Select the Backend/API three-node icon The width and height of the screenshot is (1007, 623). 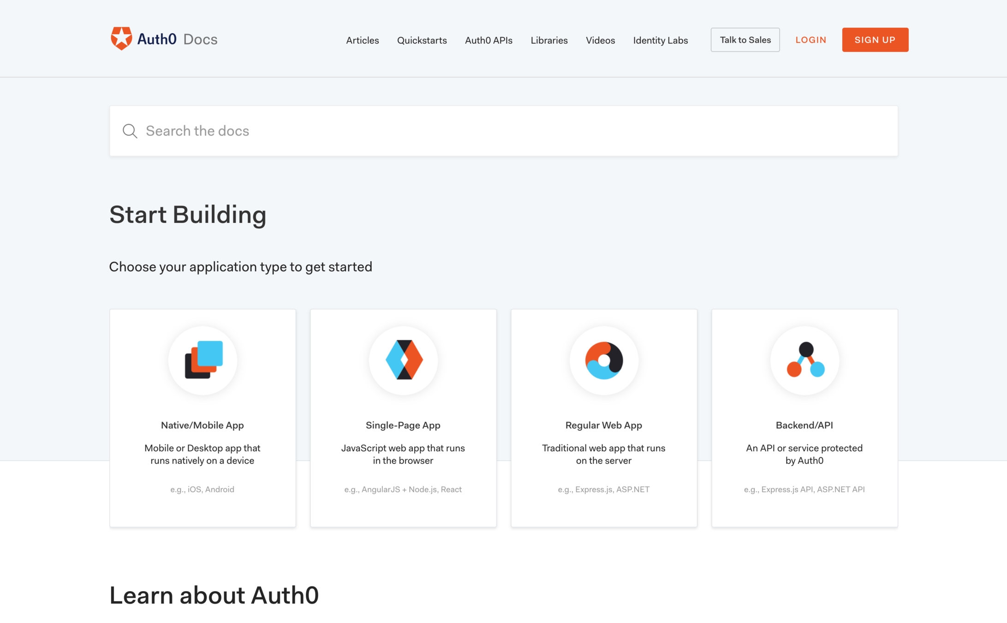point(805,360)
